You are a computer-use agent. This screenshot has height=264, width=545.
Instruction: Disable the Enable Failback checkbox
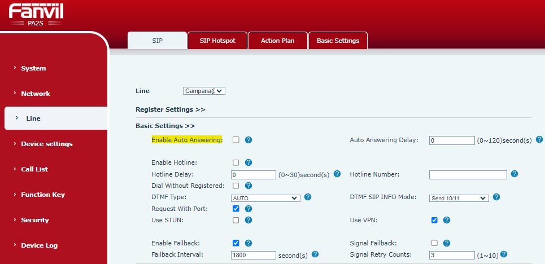point(236,243)
